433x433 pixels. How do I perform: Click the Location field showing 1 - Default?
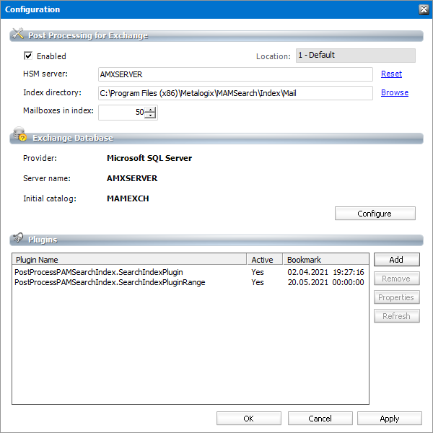tap(355, 56)
